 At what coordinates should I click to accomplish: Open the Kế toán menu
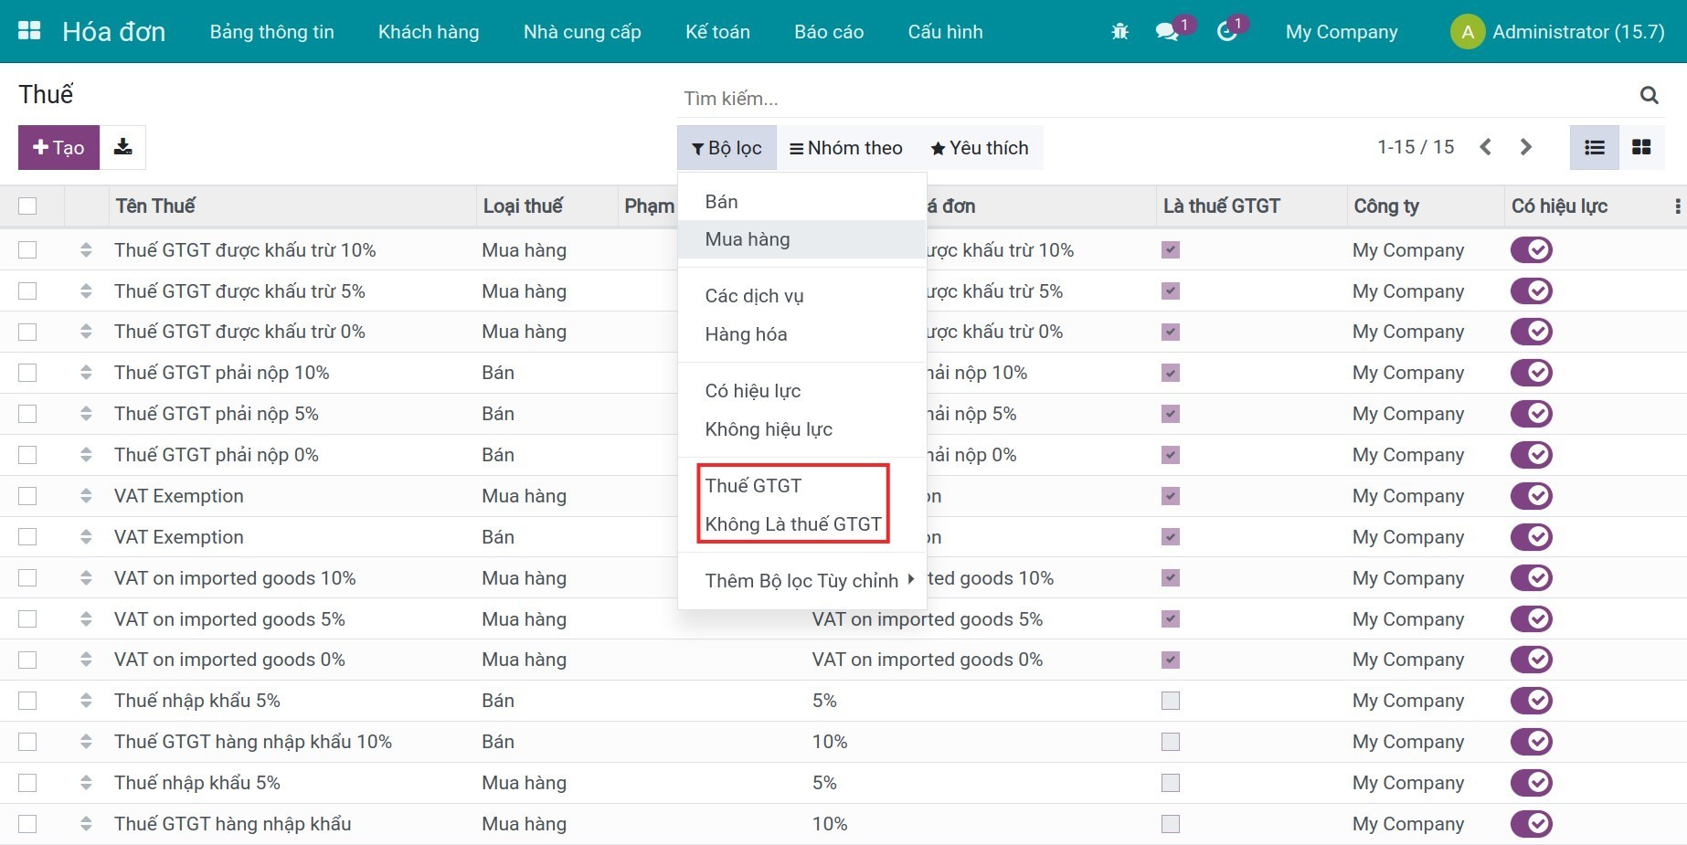point(717,32)
